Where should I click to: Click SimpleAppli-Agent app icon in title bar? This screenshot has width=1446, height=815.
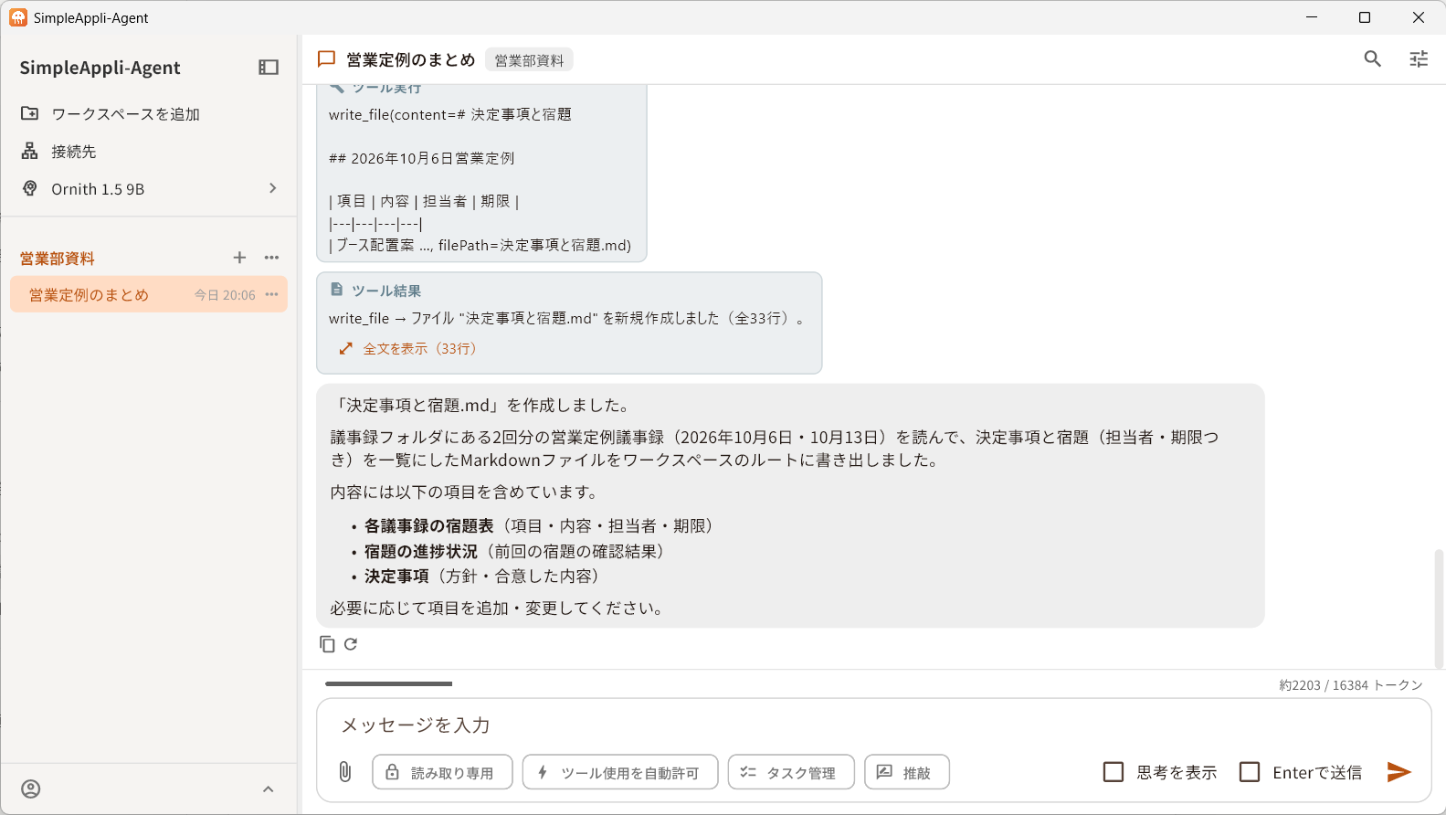coord(18,17)
